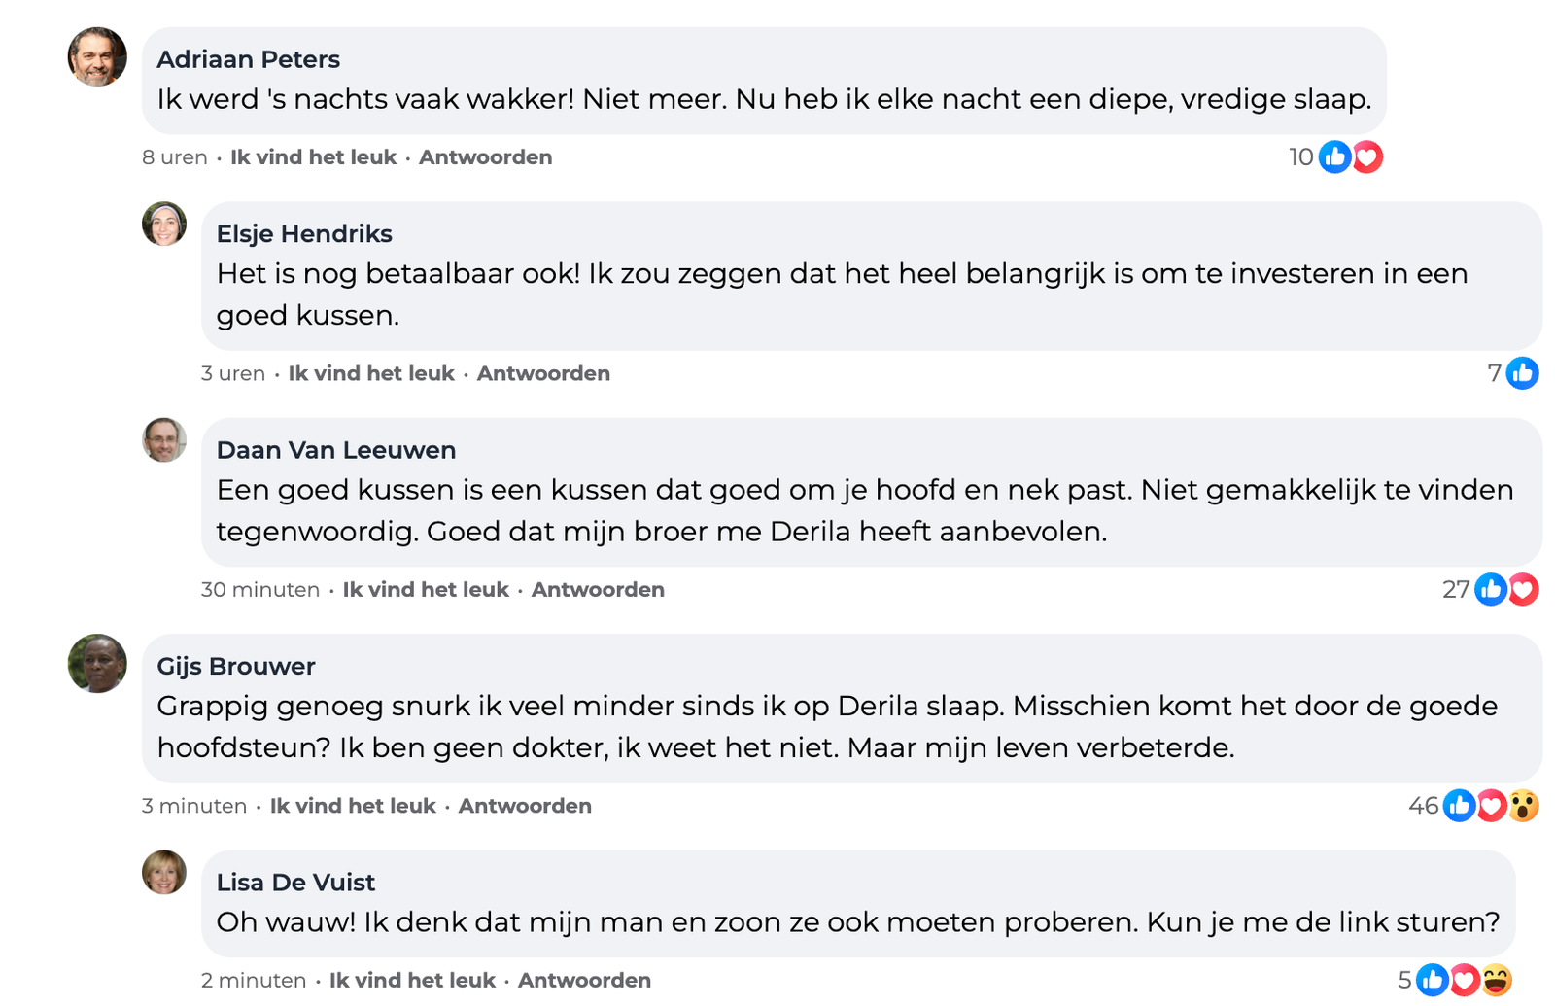Viewport: 1555px width, 1006px height.
Task: Reply to Elsje Hendriks via Antwoorden
Action: (x=543, y=373)
